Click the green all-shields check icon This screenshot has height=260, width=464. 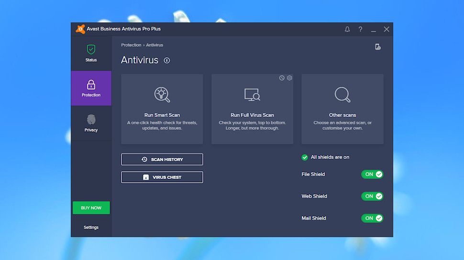(x=305, y=157)
